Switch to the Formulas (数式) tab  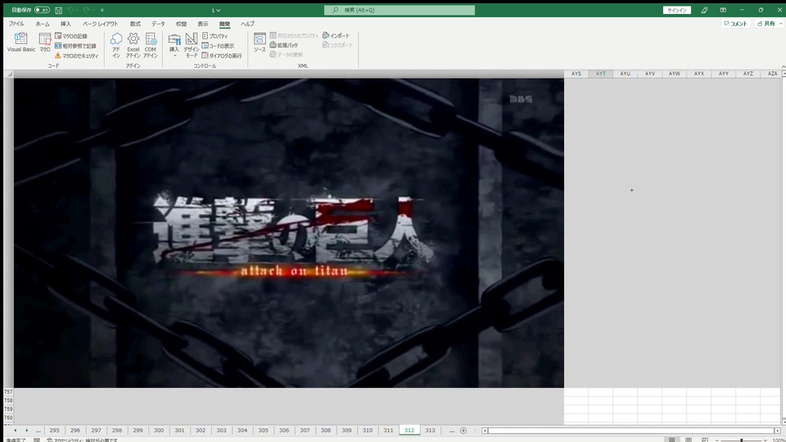(x=135, y=24)
